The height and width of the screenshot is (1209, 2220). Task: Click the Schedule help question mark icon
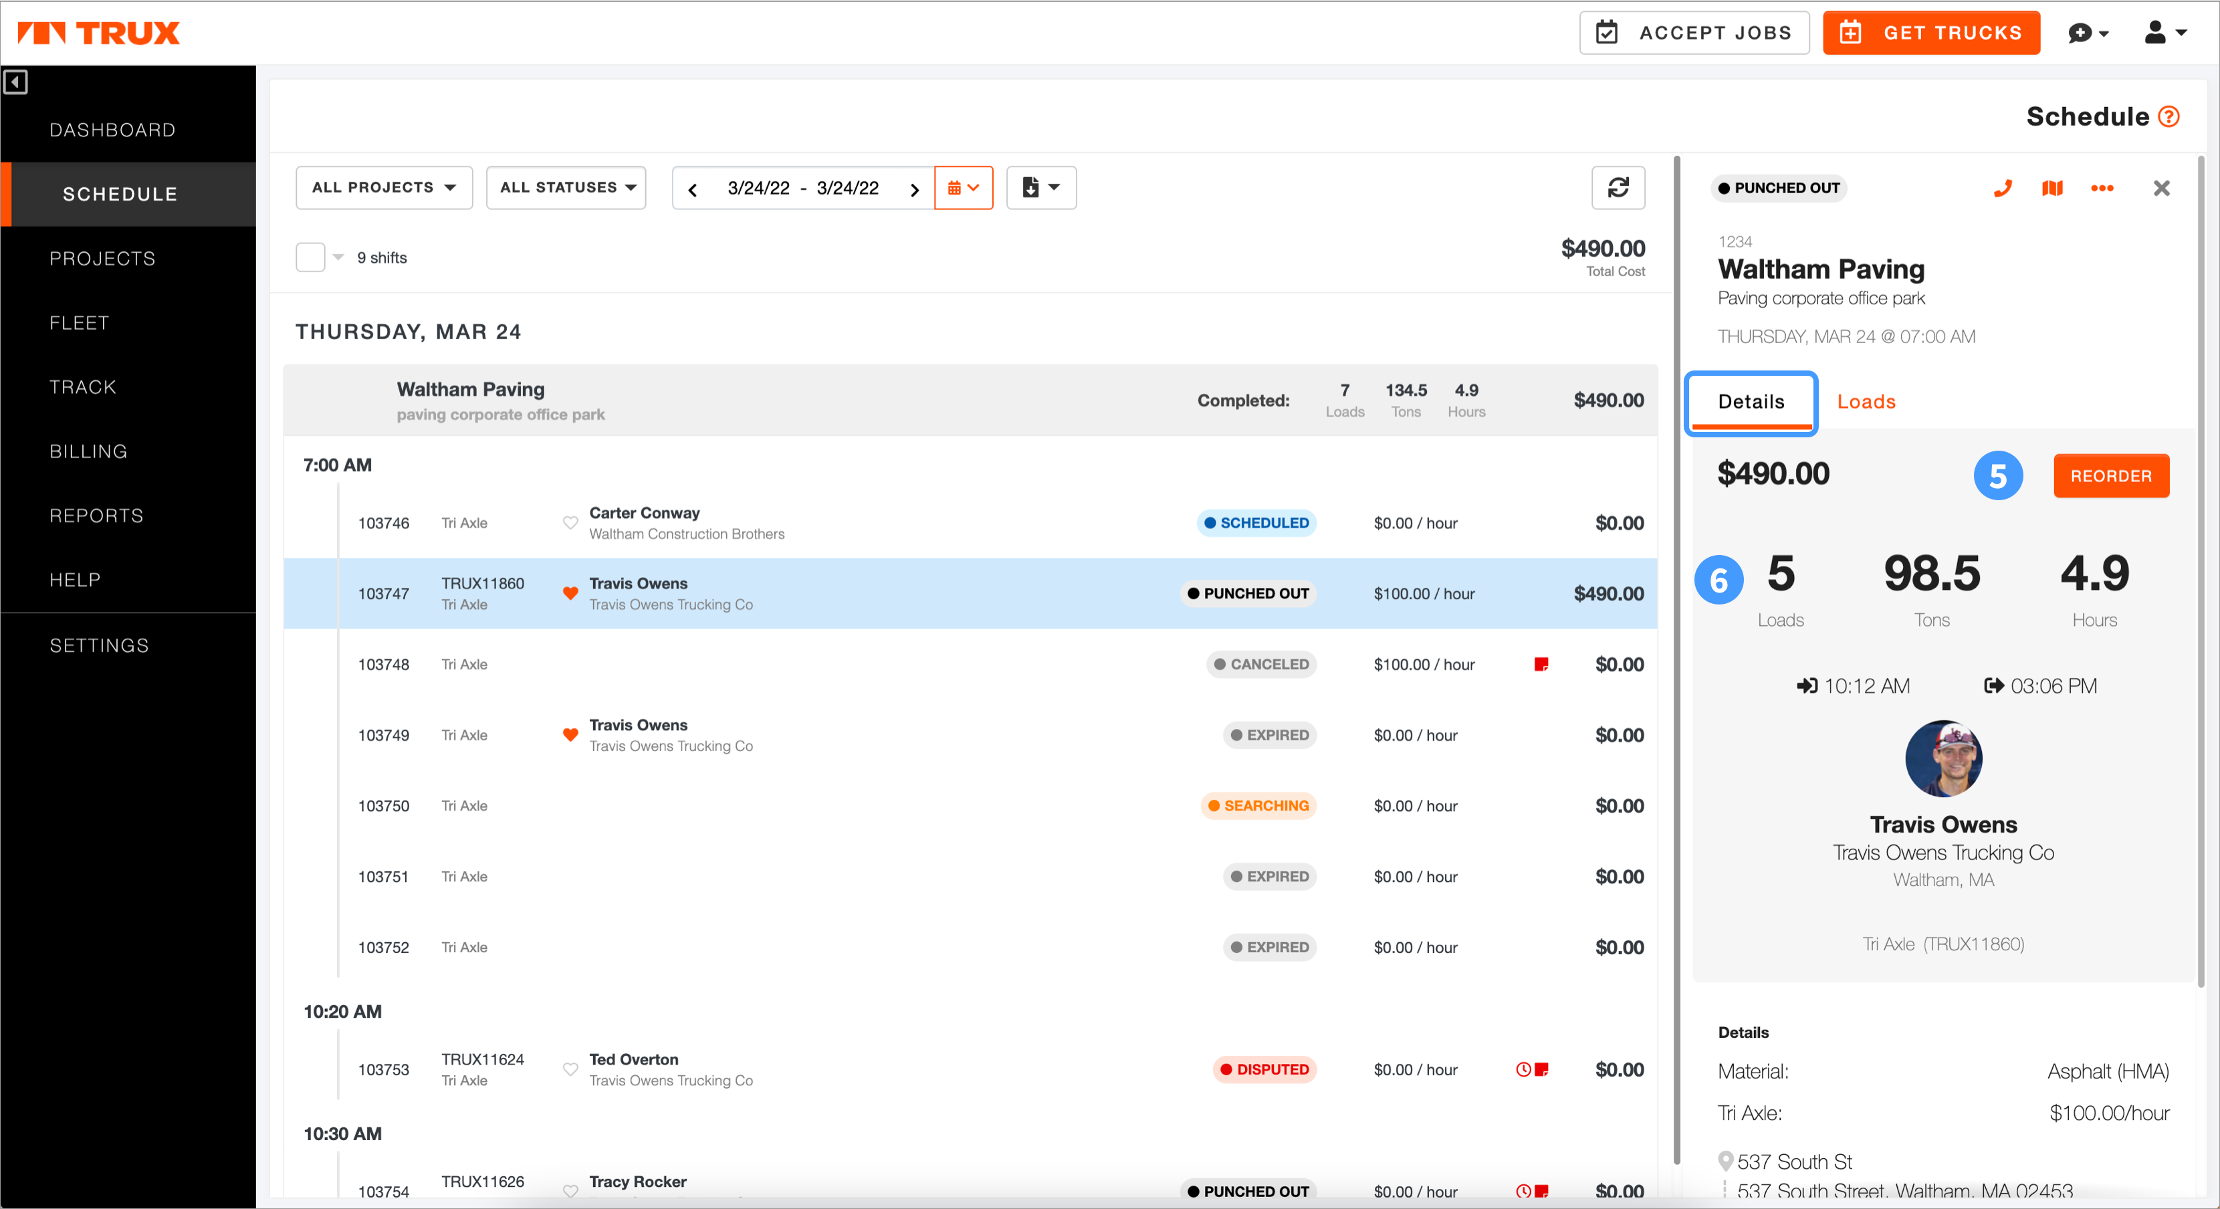click(2169, 116)
